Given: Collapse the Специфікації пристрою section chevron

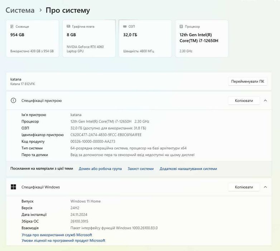Looking at the screenshot, I should 265,101.
